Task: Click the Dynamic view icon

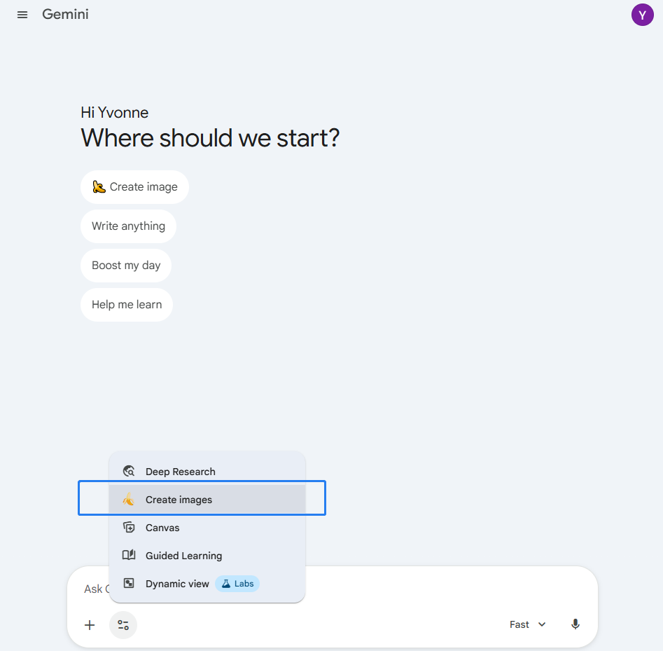Action: [x=129, y=584]
